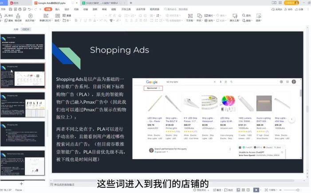
Task: Click the Undo arrow icon
Action: (x=29, y=9)
